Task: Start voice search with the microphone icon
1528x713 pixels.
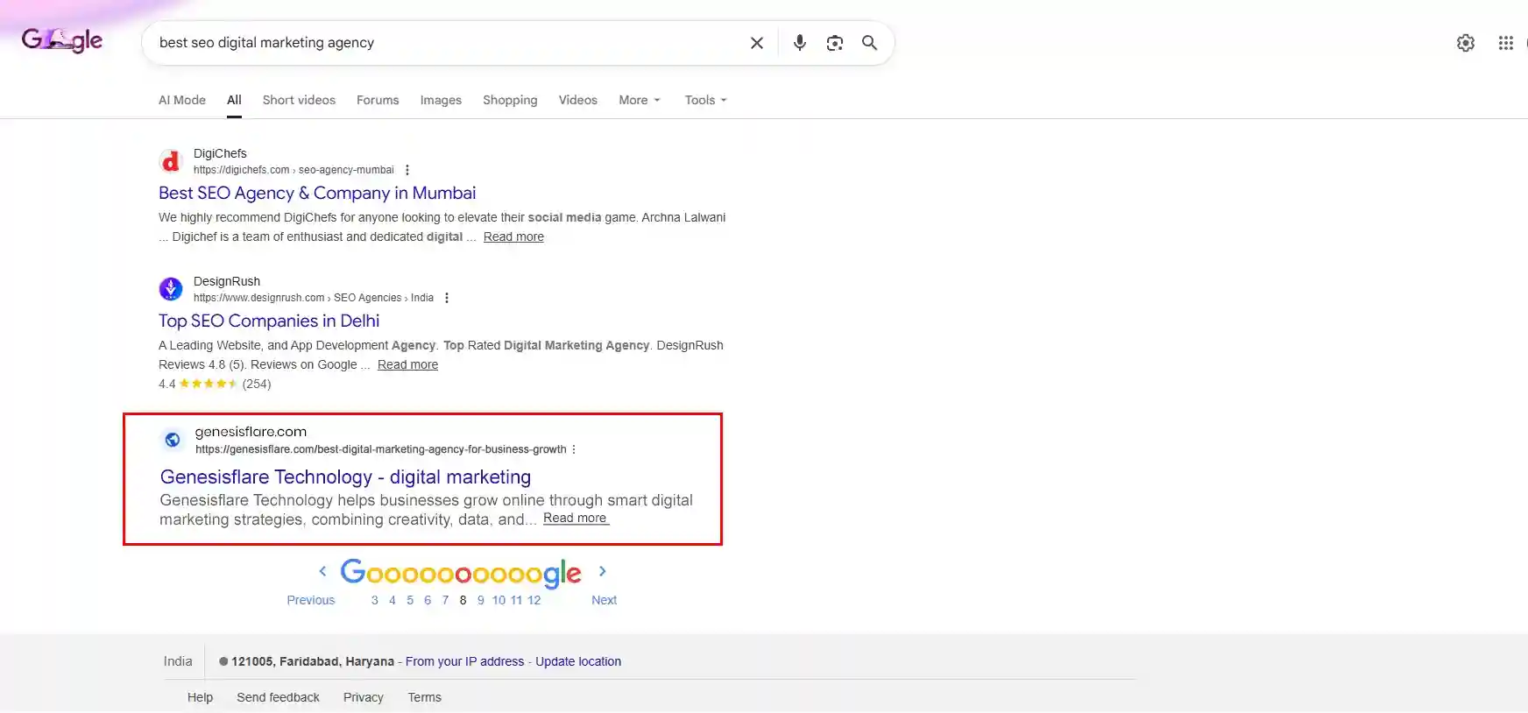Action: [800, 43]
